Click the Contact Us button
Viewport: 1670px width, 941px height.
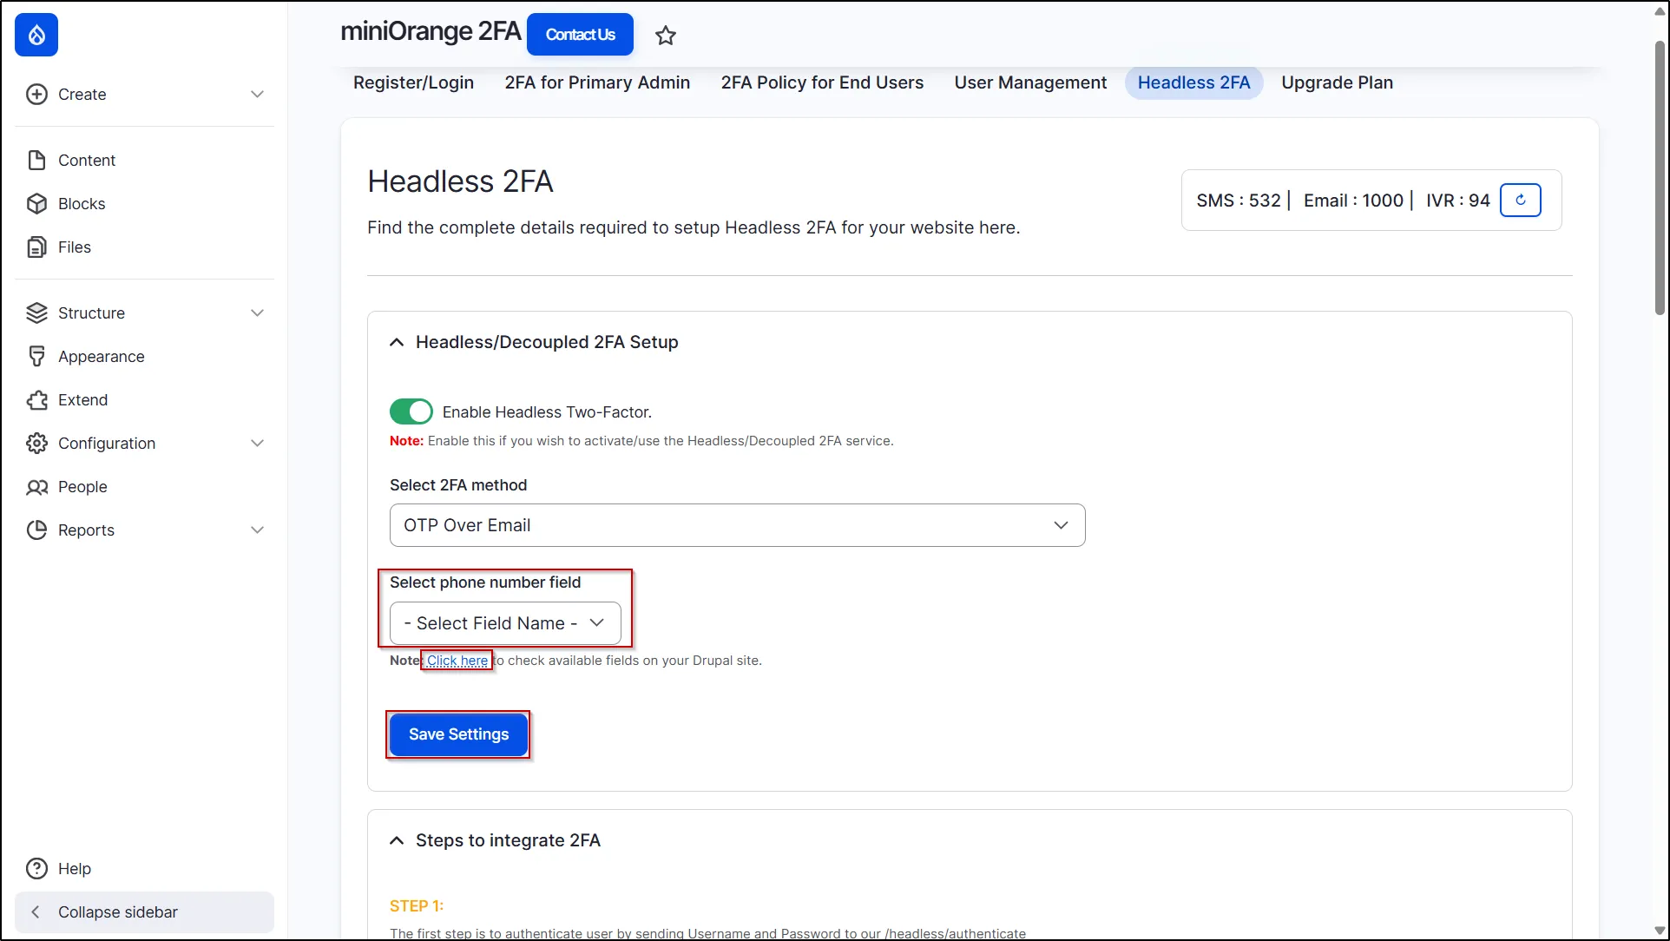click(x=580, y=35)
